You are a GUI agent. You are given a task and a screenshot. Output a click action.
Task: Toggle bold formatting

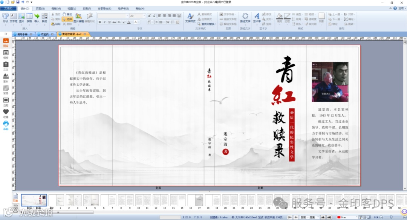99,22
